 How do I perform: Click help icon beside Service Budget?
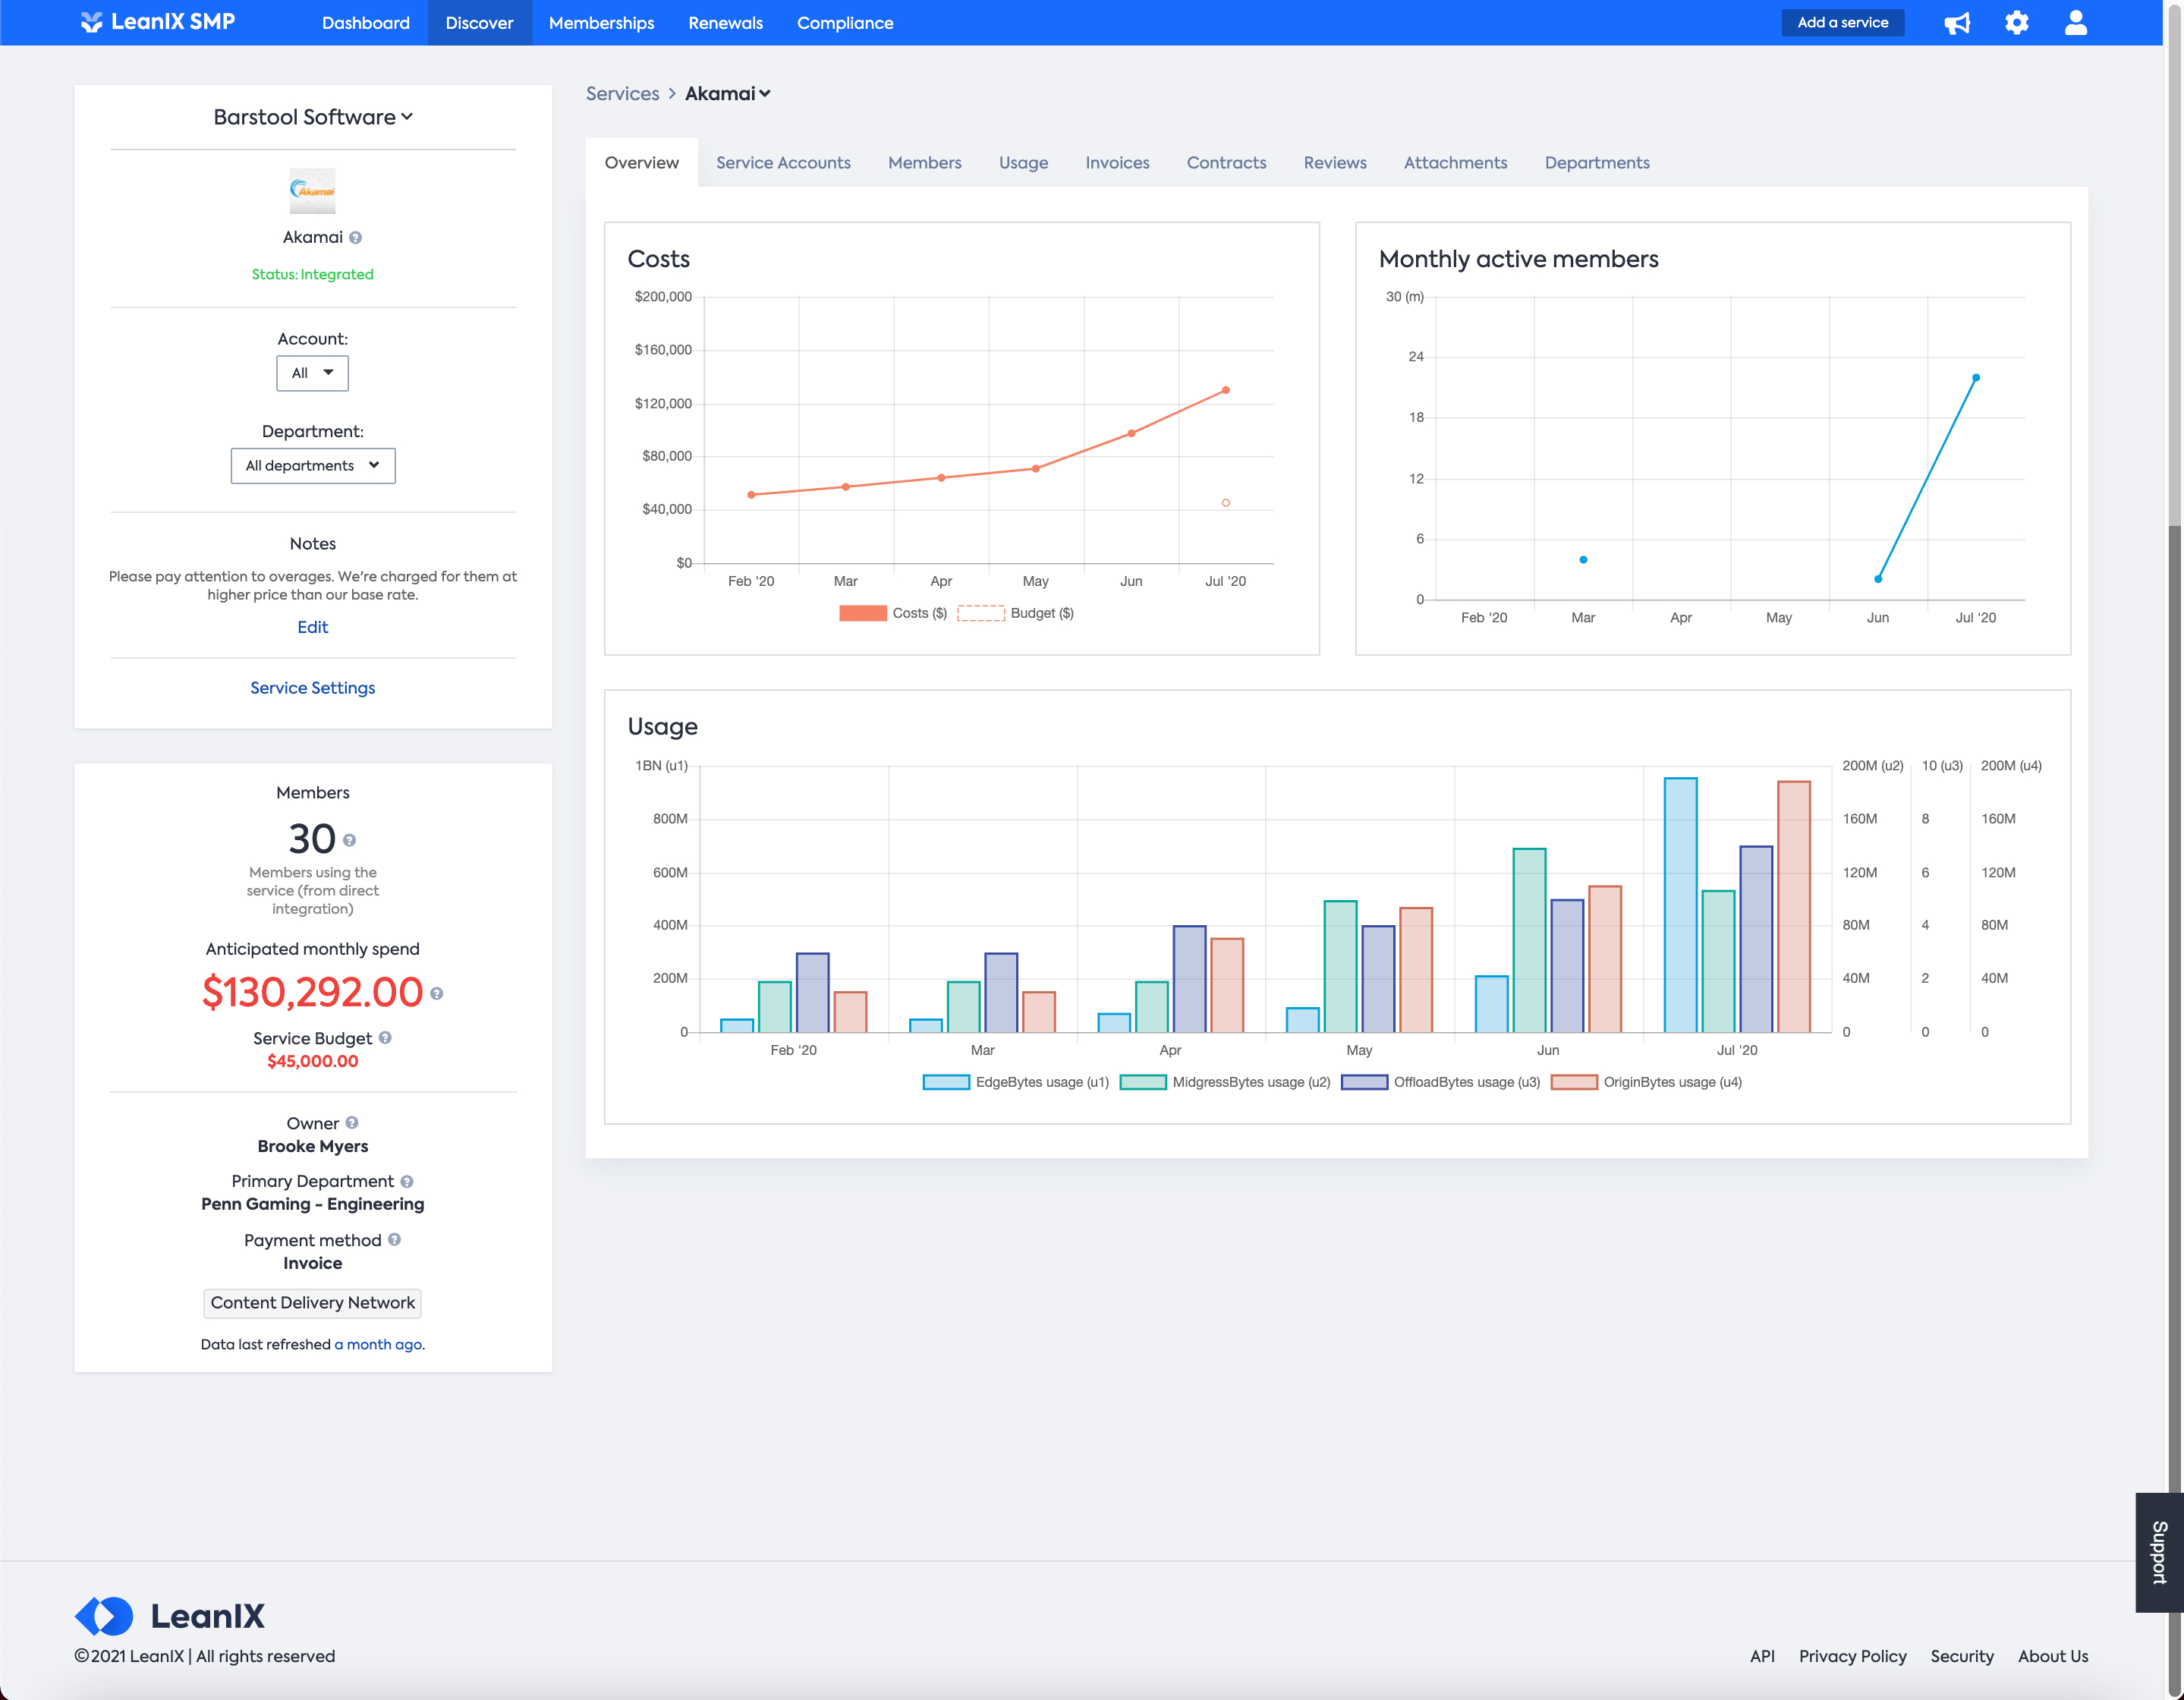click(385, 1038)
